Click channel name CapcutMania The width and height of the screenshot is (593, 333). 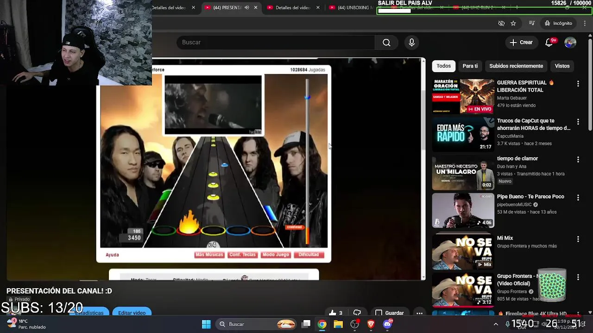510,136
